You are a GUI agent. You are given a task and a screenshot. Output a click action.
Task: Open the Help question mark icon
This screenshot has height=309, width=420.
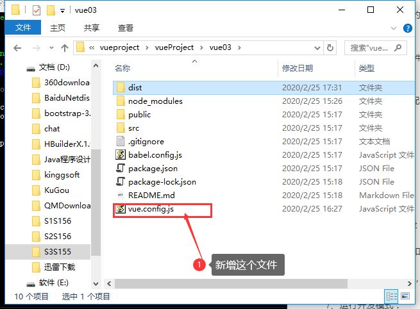point(407,28)
